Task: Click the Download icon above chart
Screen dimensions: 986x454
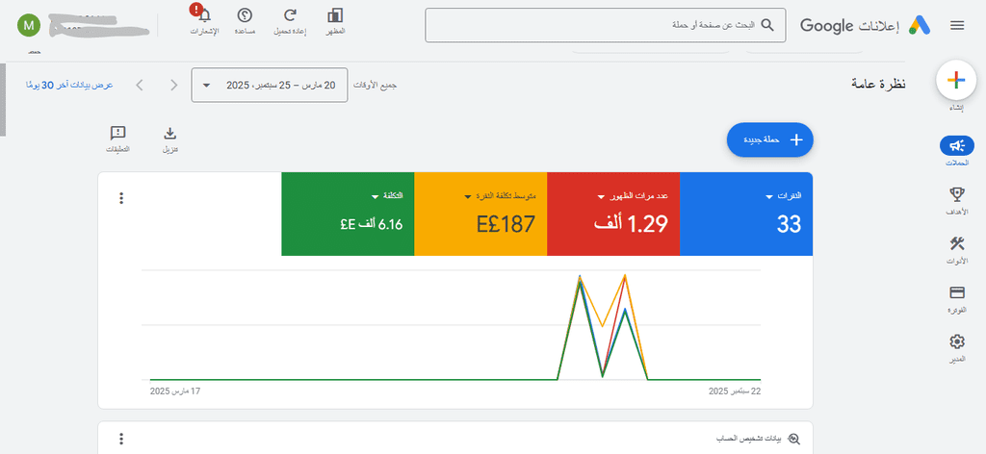Action: tap(170, 133)
